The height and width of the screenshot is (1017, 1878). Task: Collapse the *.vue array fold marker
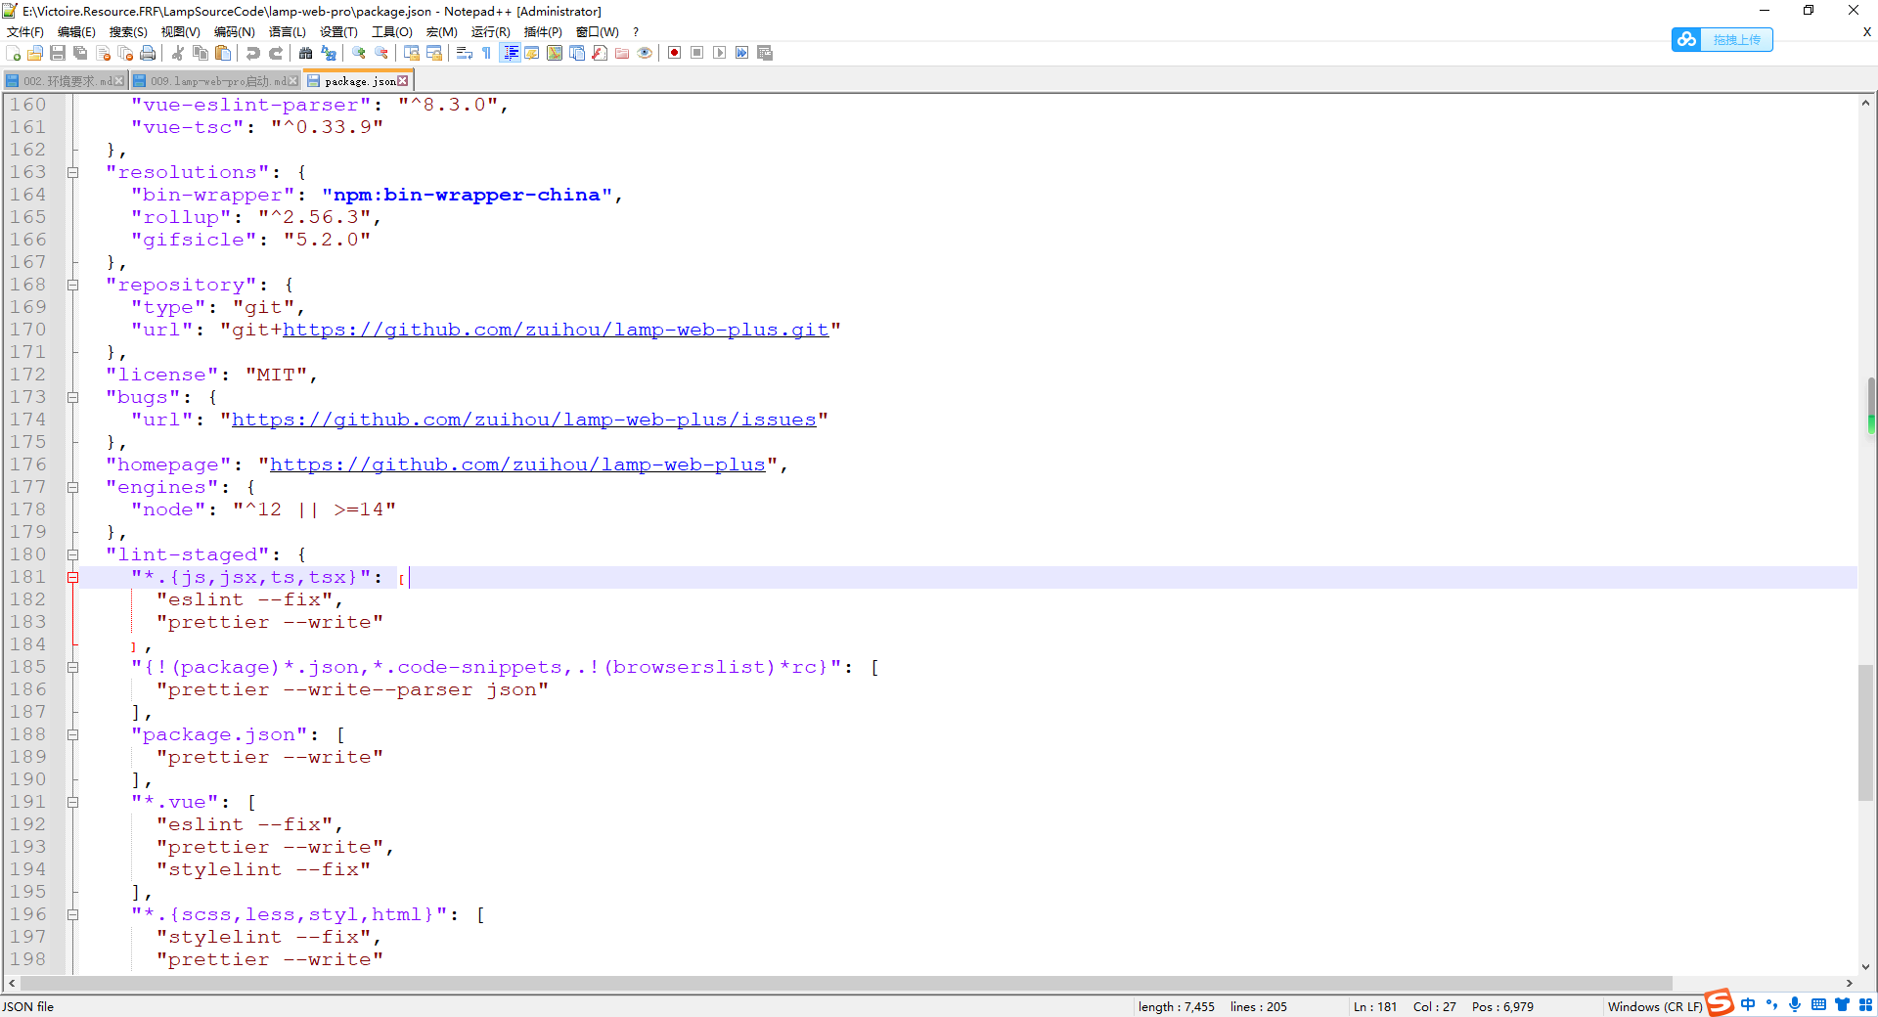[x=72, y=802]
